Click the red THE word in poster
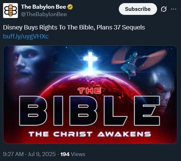 click(x=90, y=91)
